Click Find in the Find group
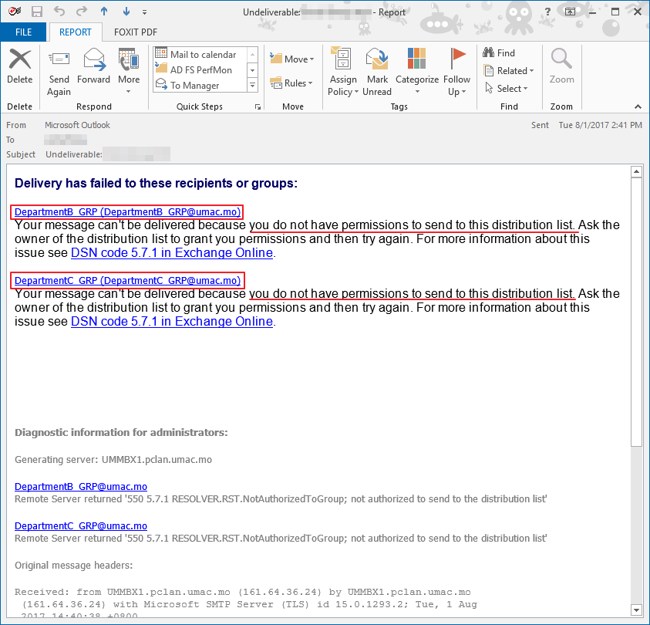650x625 pixels. (499, 52)
